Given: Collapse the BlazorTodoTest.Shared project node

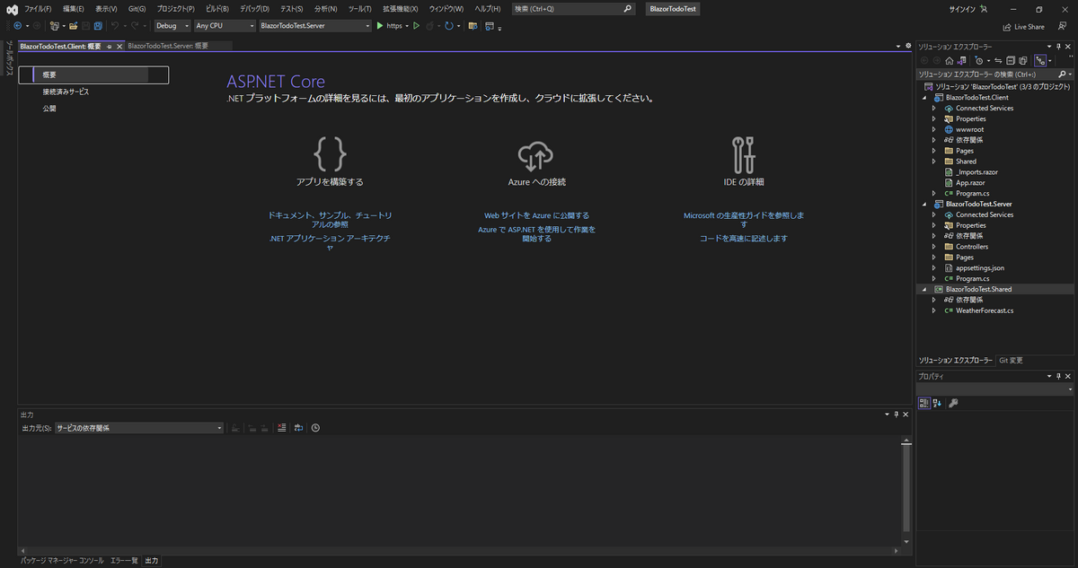Looking at the screenshot, I should [926, 289].
